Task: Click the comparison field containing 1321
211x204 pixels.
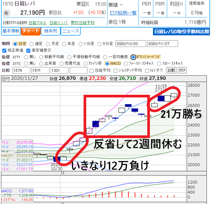Action: [59, 70]
